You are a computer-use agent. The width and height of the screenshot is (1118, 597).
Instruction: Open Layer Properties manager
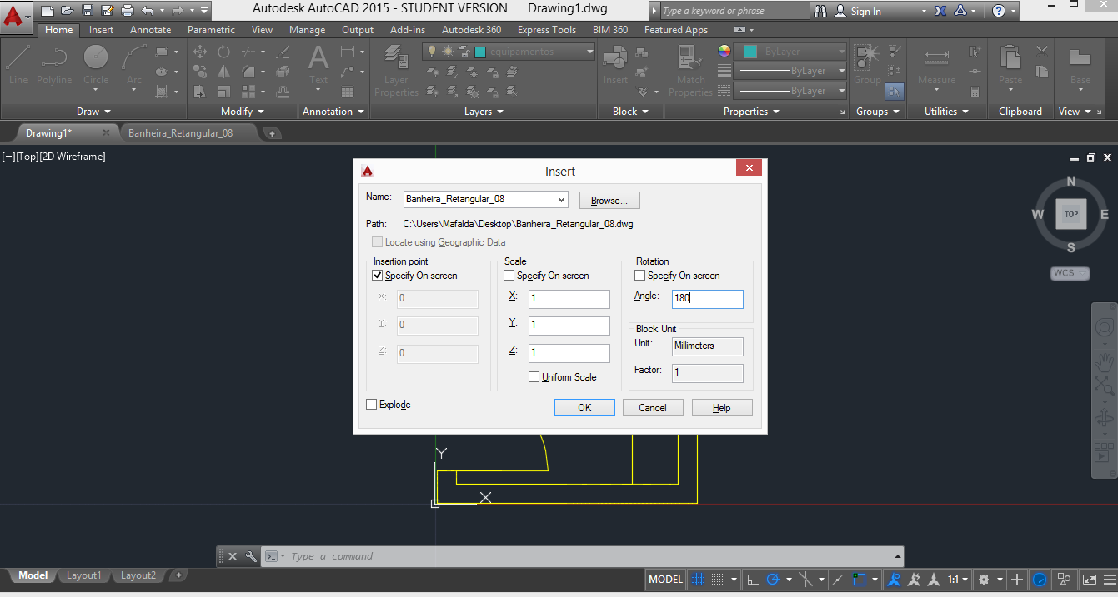[396, 71]
